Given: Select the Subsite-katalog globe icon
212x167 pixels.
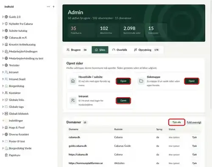Looking at the screenshot, I should coord(6,31).
